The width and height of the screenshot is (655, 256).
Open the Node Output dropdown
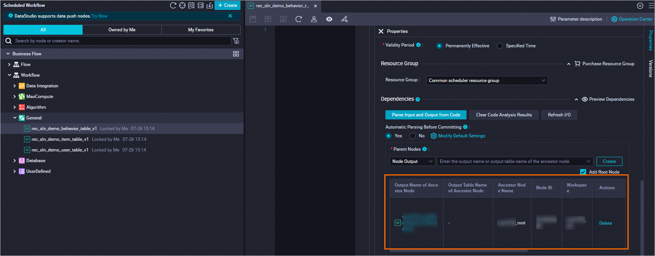[x=412, y=161]
